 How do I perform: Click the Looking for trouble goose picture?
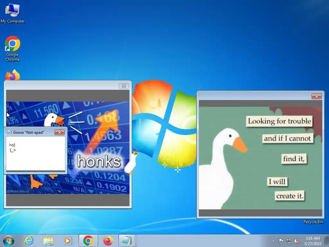click(260, 158)
